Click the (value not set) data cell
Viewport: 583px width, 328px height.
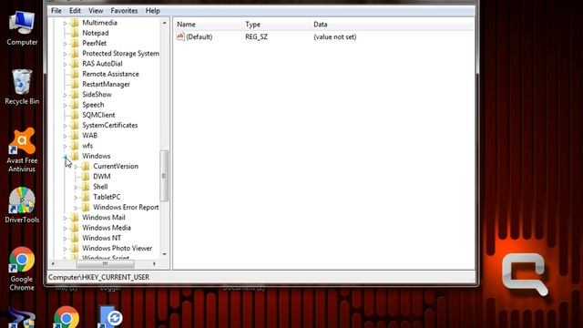(x=334, y=36)
